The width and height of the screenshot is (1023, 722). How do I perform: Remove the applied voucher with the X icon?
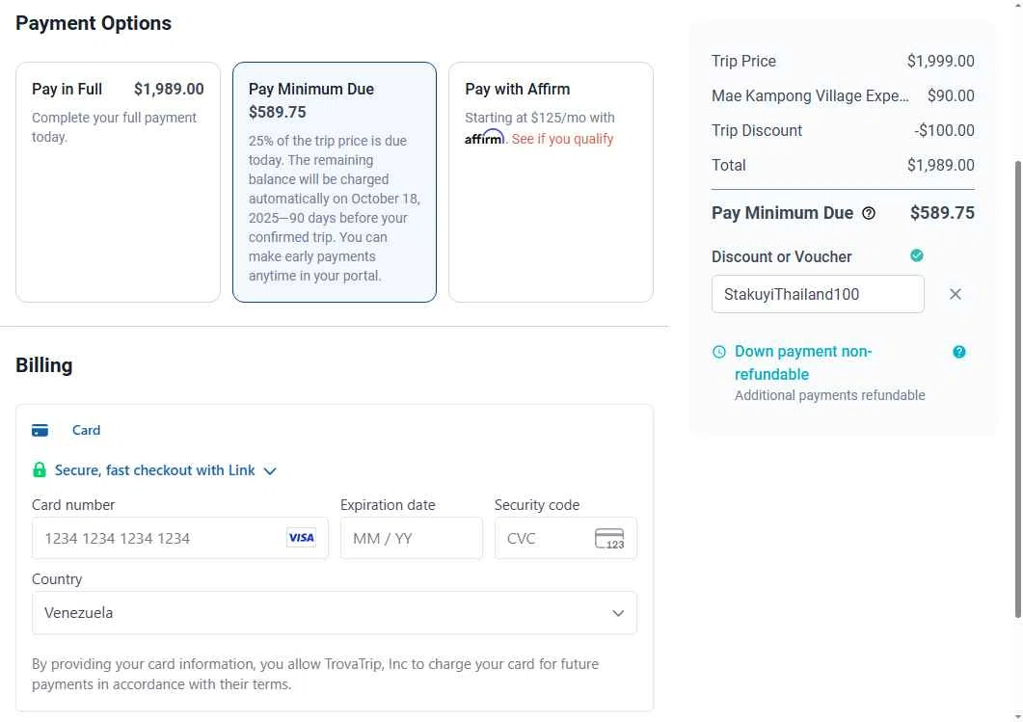(956, 294)
